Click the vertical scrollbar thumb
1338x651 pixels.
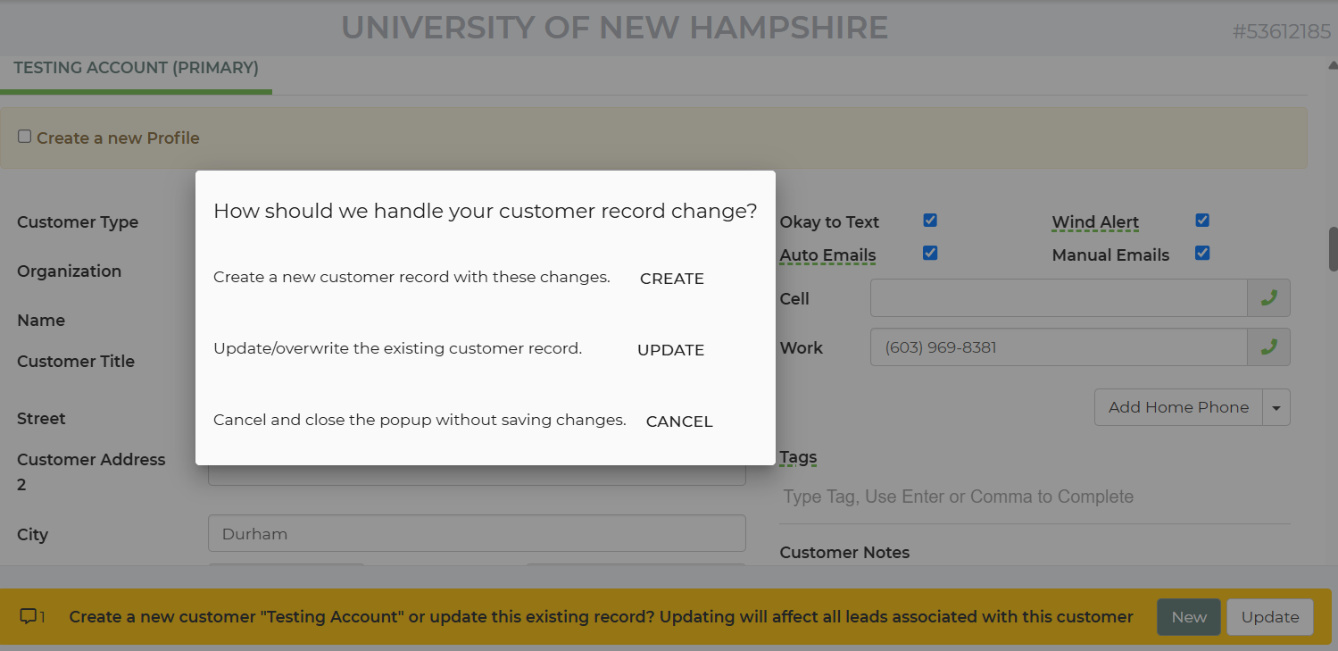pos(1333,248)
